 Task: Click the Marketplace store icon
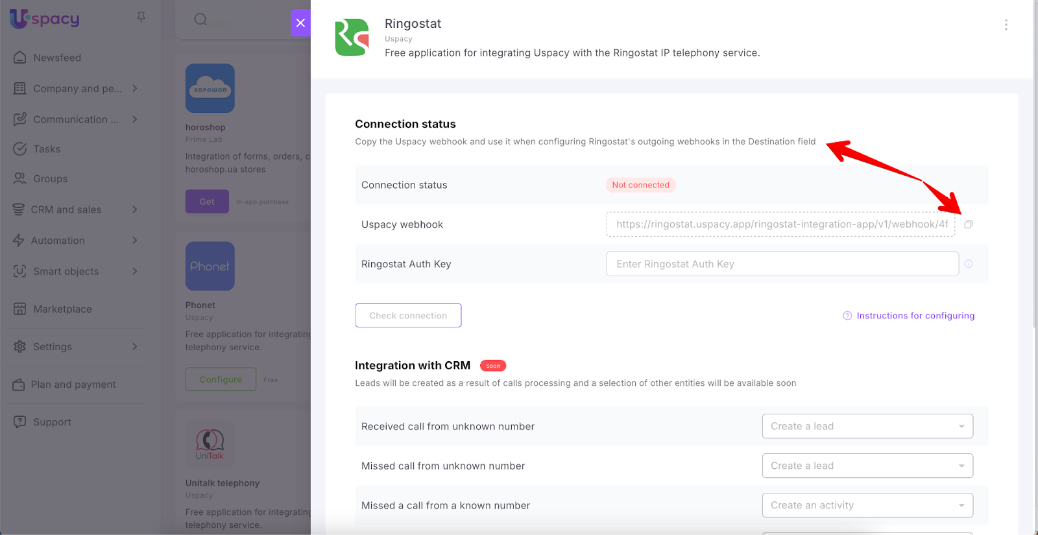pos(20,309)
